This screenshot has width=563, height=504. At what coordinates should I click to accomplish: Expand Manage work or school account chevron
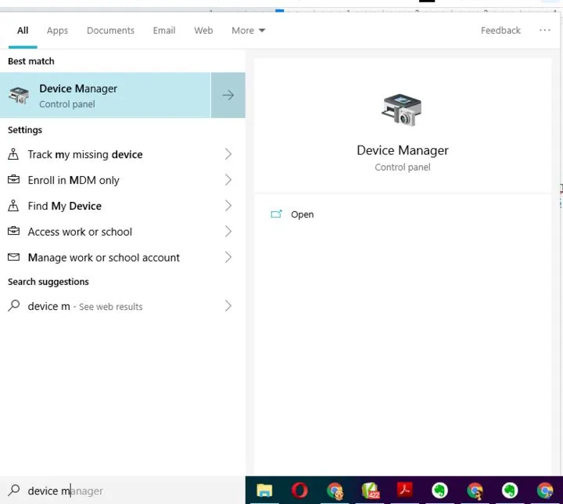(228, 257)
